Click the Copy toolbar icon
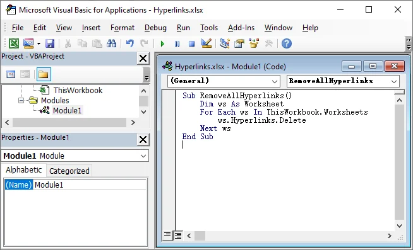The width and height of the screenshot is (413, 250). click(x=83, y=43)
